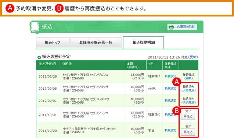The width and height of the screenshot is (234, 138).
Task: Click the recipient セブンジョシダ 普通 1234568
Action: [x=86, y=89]
